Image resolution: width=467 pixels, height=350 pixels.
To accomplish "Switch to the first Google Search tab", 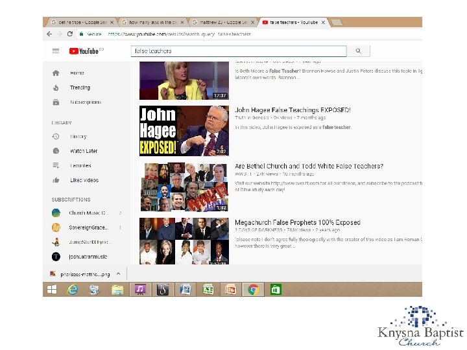I will click(82, 22).
